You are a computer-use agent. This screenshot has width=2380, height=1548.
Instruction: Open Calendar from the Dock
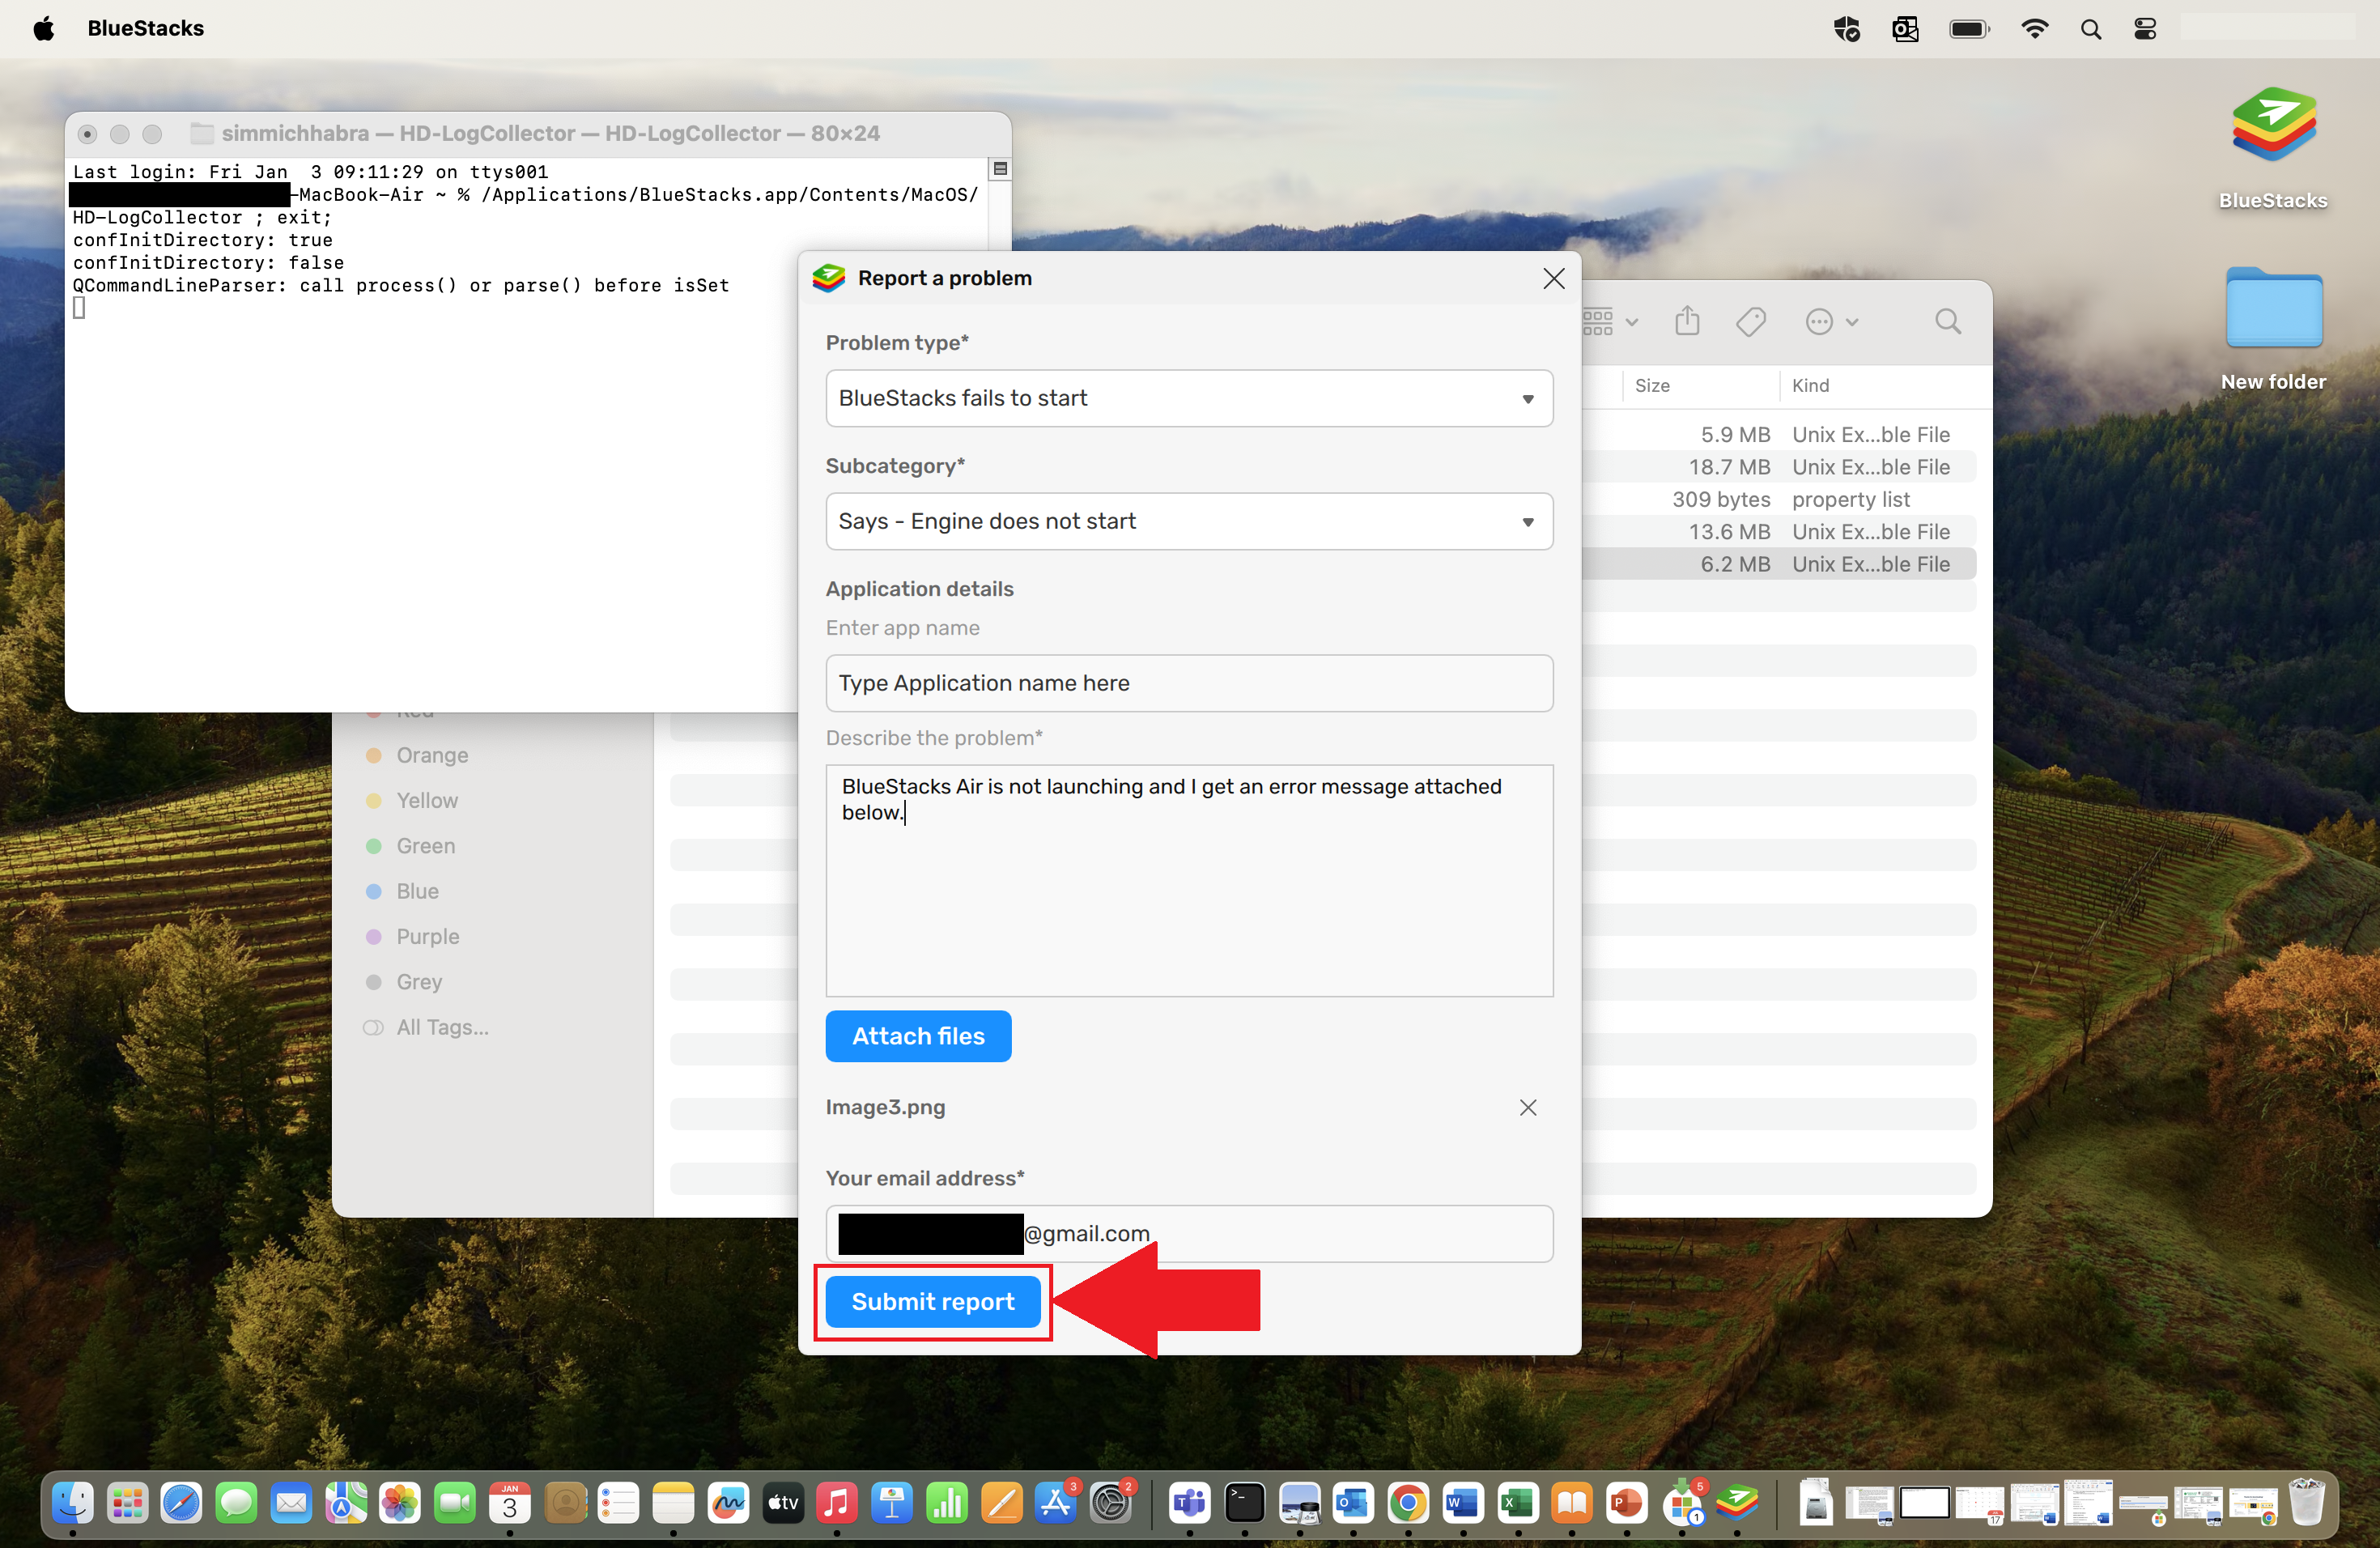[509, 1503]
